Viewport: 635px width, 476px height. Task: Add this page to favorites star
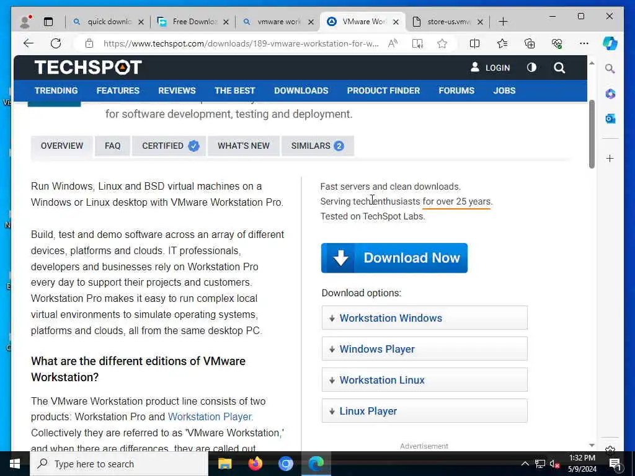442,43
